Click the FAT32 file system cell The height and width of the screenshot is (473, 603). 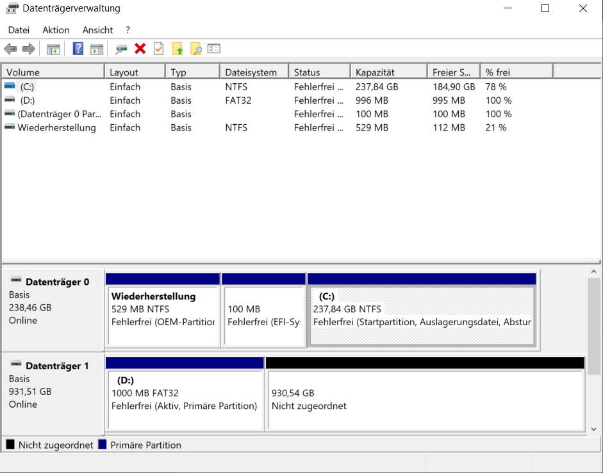click(x=238, y=100)
